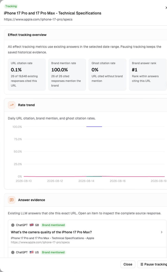Click the Answer evidence heading text

pos(32,200)
